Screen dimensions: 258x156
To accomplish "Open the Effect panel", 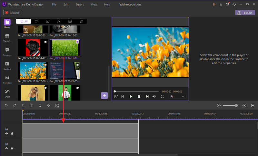I will click(7, 93).
